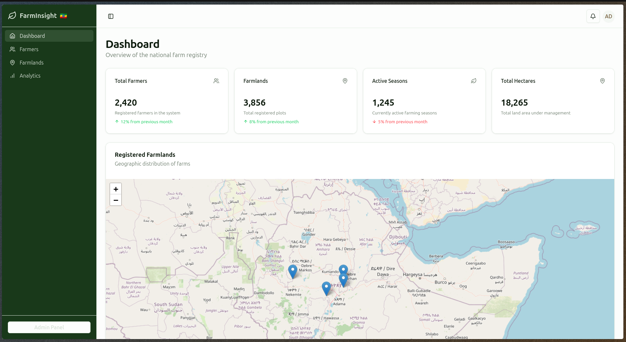Click the Registered Farmlands heading

[x=145, y=155]
